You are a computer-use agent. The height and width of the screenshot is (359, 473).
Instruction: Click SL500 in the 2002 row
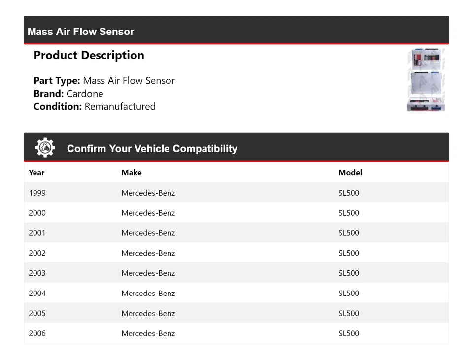[x=349, y=253]
